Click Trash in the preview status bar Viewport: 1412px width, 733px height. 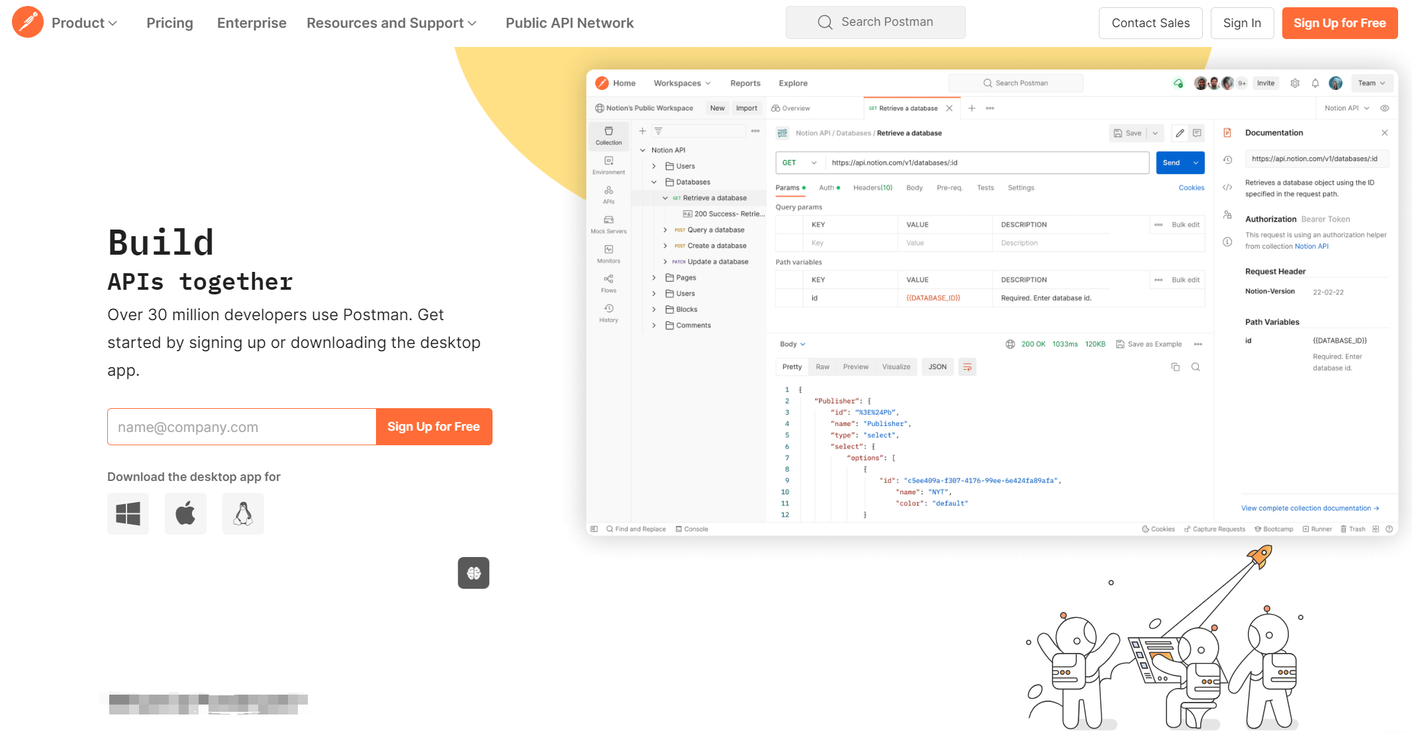click(x=1352, y=529)
